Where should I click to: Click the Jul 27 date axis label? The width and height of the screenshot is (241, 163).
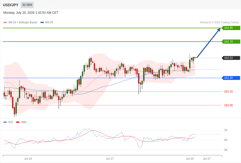click(207, 159)
